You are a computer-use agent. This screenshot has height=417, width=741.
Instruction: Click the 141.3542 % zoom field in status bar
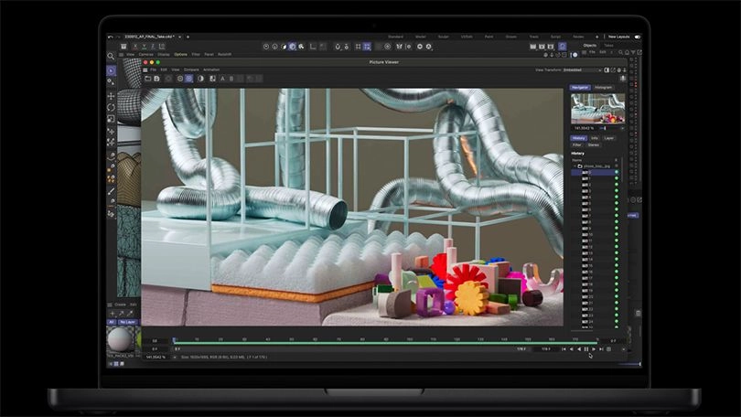coord(156,357)
